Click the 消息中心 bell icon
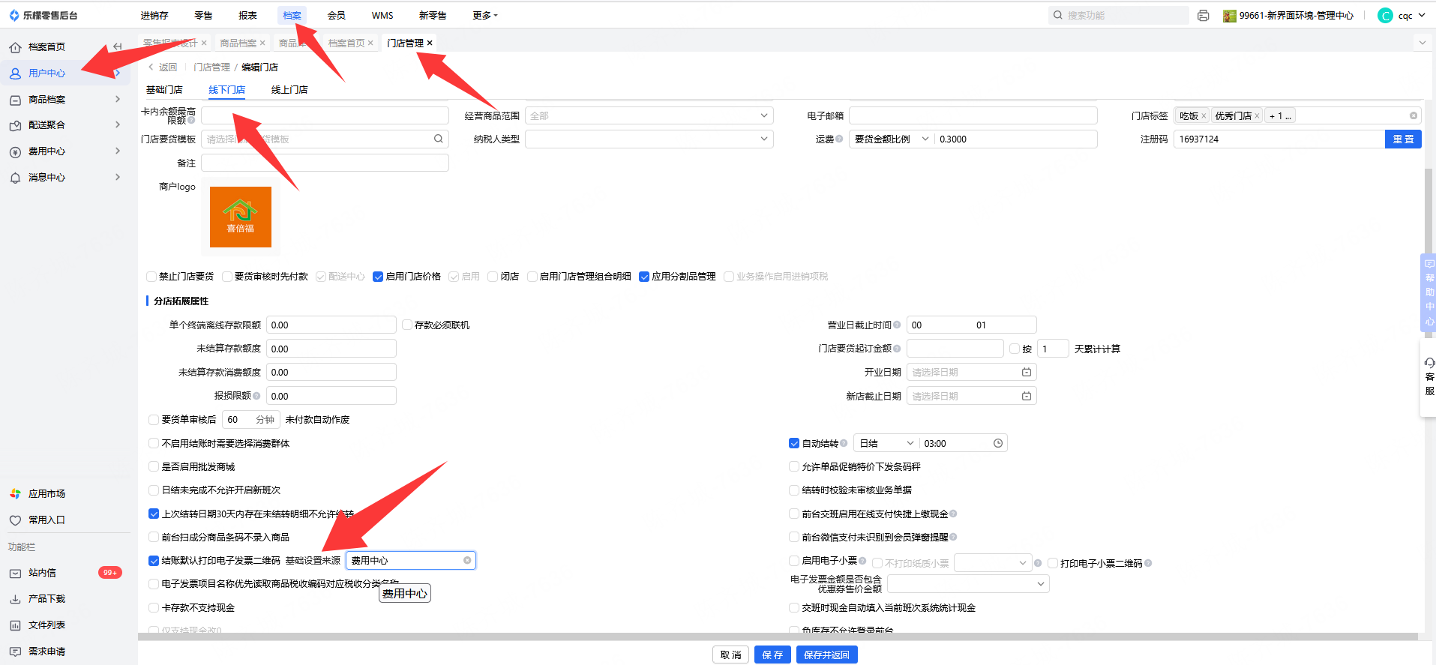 [15, 178]
